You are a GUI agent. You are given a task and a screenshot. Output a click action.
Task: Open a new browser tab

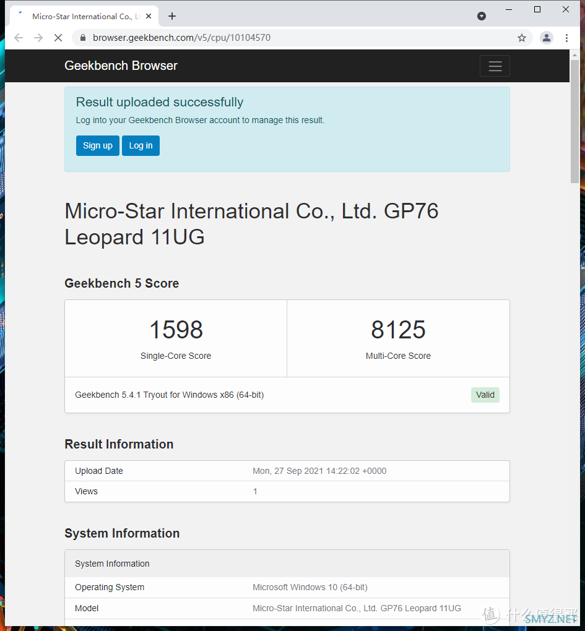(x=172, y=16)
